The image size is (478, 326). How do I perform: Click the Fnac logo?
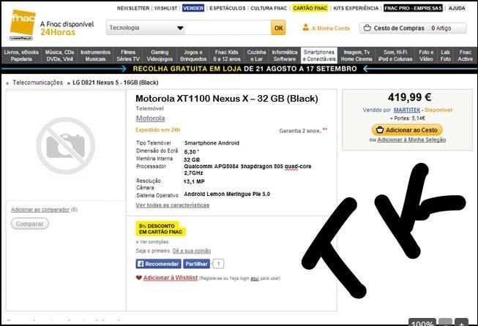point(23,25)
